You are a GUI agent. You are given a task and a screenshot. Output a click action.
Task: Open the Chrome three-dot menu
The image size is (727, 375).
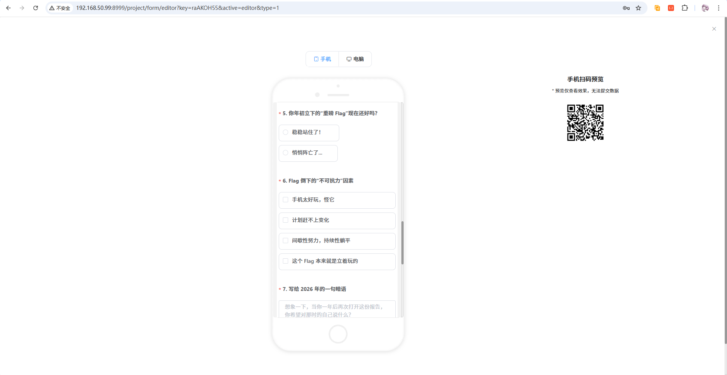point(718,8)
